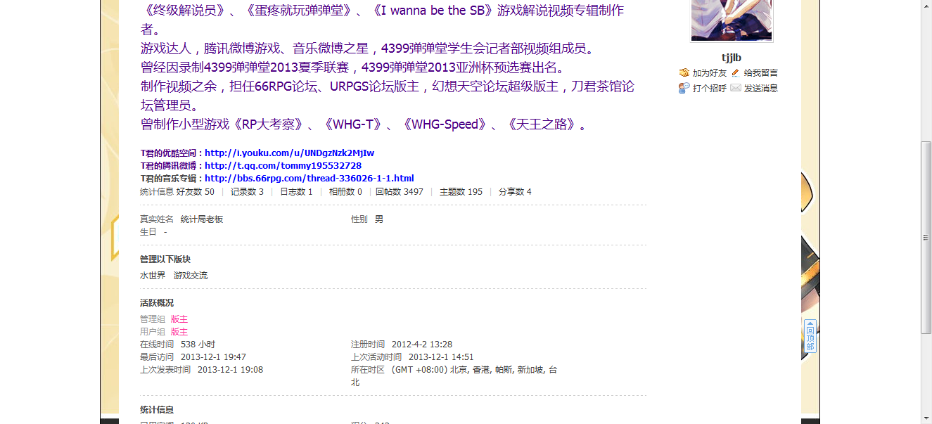Click the gender value 男

coord(379,219)
